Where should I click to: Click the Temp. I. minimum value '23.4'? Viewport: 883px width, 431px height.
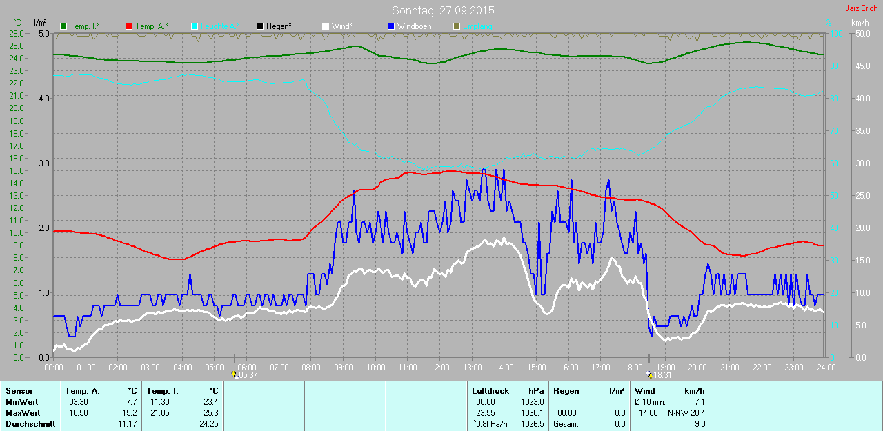210,402
